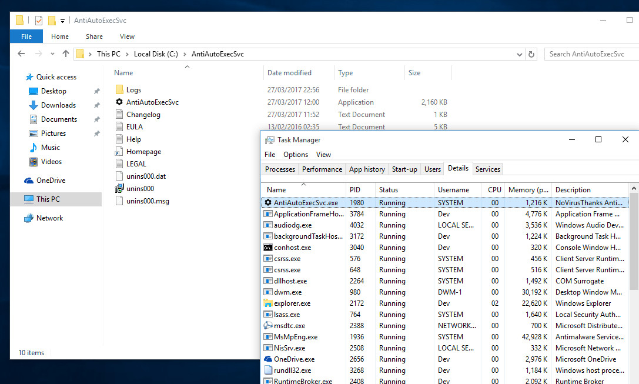Image resolution: width=639 pixels, height=384 pixels.
Task: Switch to the Performance tab
Action: pyautogui.click(x=322, y=169)
